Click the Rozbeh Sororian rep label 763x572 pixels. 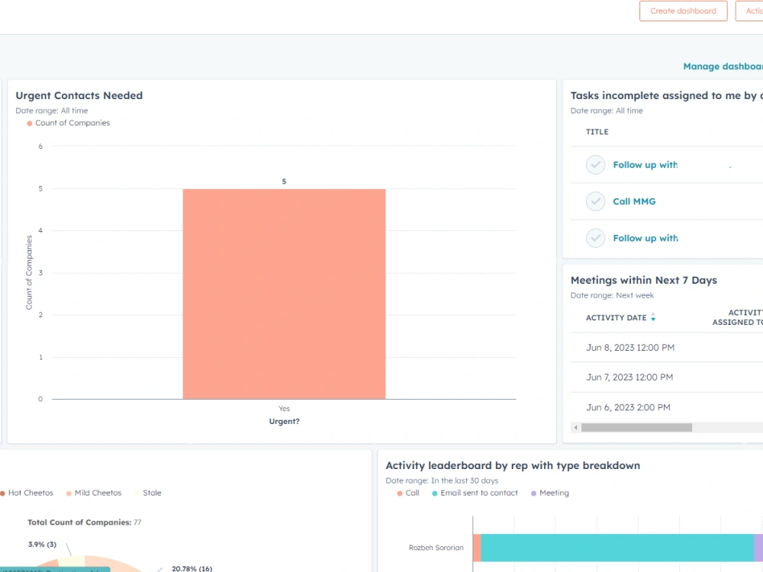[436, 547]
